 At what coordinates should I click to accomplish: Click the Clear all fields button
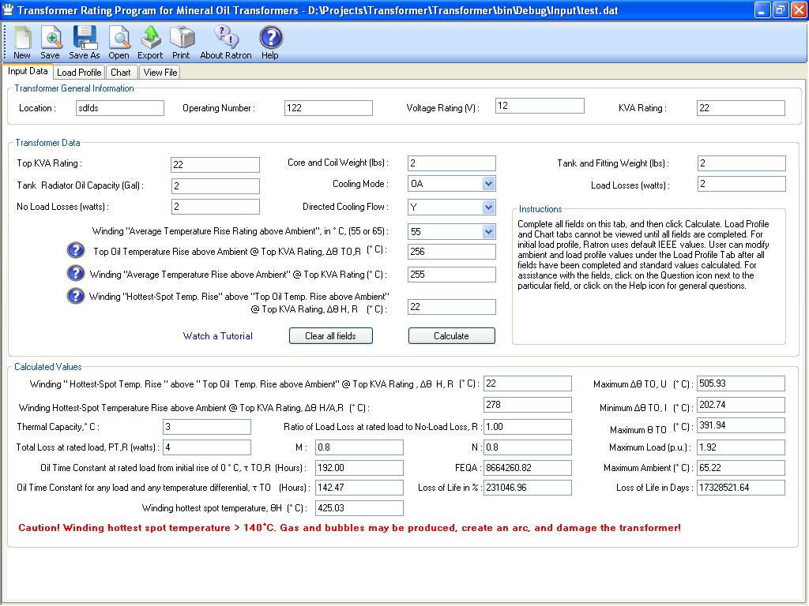point(331,336)
